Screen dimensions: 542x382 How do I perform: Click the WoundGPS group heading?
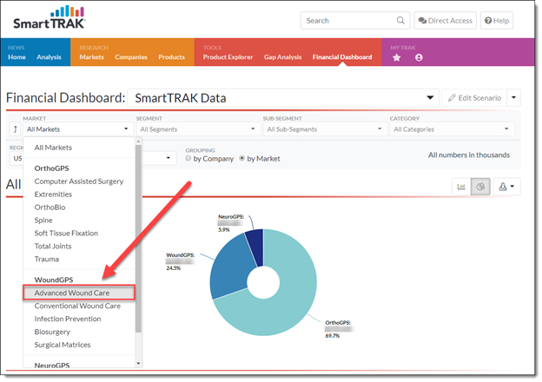[54, 280]
